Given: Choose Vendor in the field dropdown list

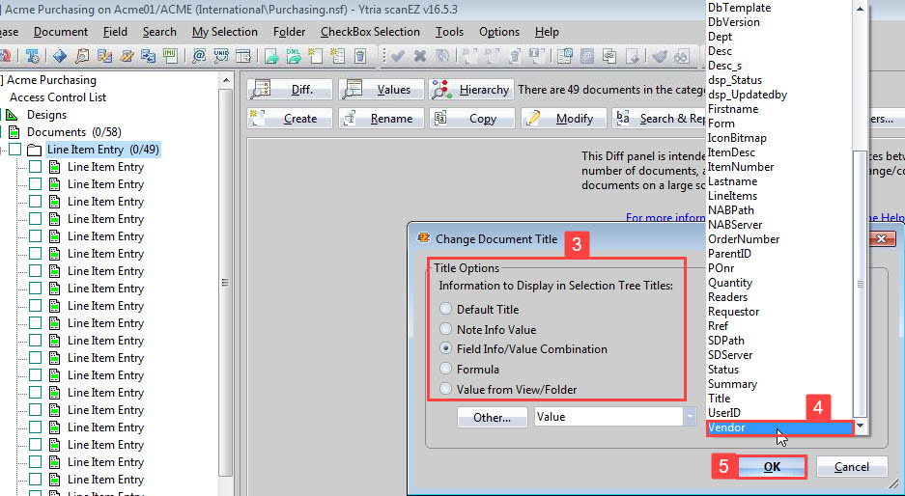Looking at the screenshot, I should tap(779, 427).
